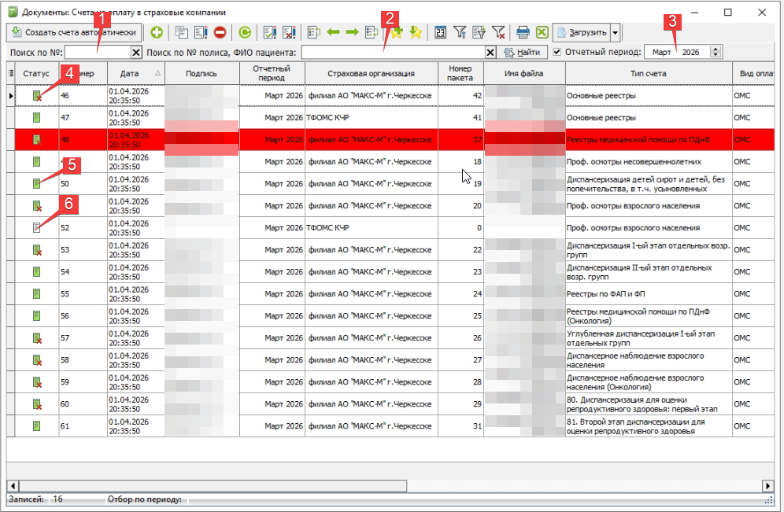Viewport: 784px width, 512px height.
Task: Click the green left arrow icon
Action: pyautogui.click(x=333, y=32)
